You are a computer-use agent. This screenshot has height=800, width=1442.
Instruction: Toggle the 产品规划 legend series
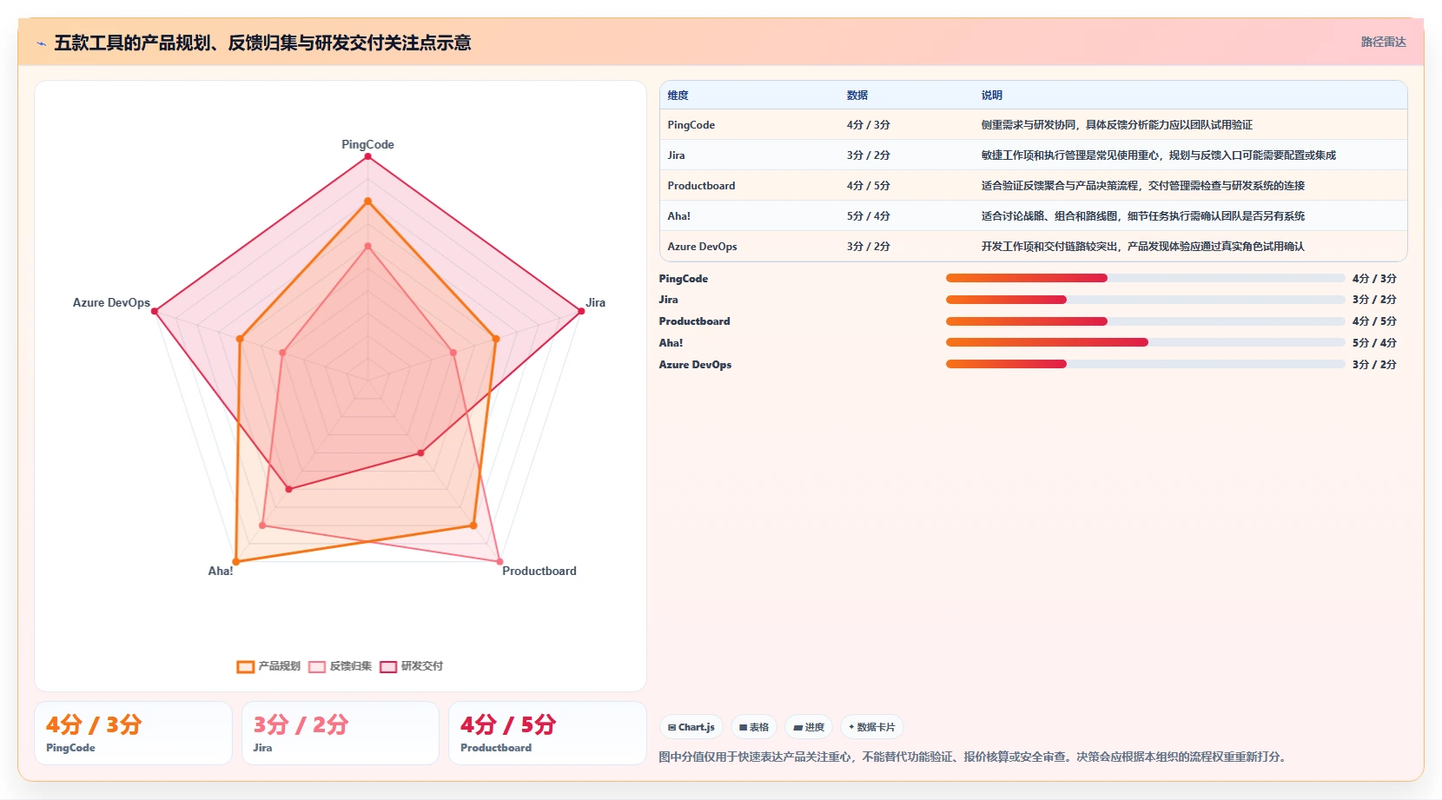[268, 666]
